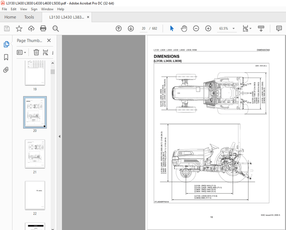Open zoom level dropdown arrow

click(x=233, y=29)
